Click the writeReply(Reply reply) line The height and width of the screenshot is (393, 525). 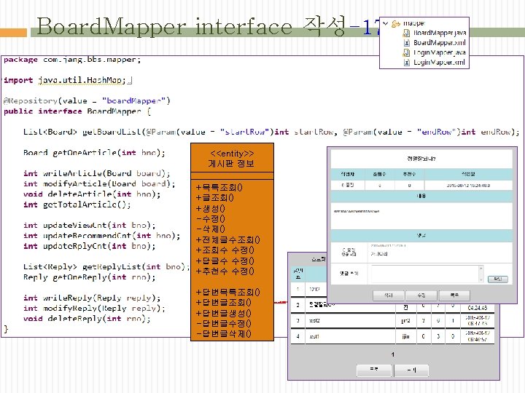coord(92,298)
